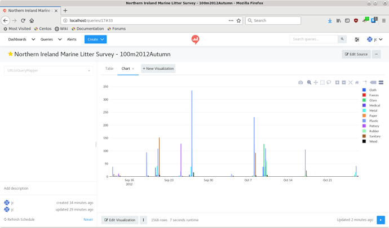This screenshot has width=389, height=228.
Task: Toggle Rubber series in legend
Action: click(x=370, y=131)
